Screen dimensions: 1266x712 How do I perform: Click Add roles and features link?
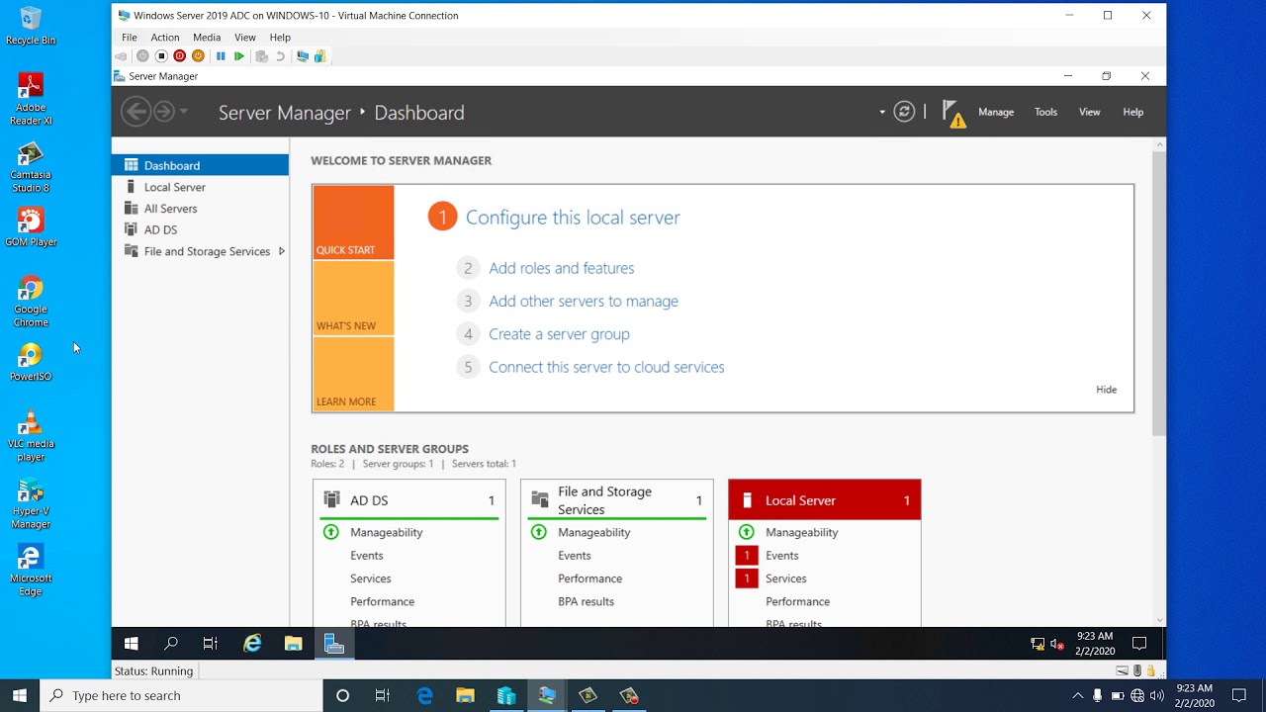pos(562,268)
